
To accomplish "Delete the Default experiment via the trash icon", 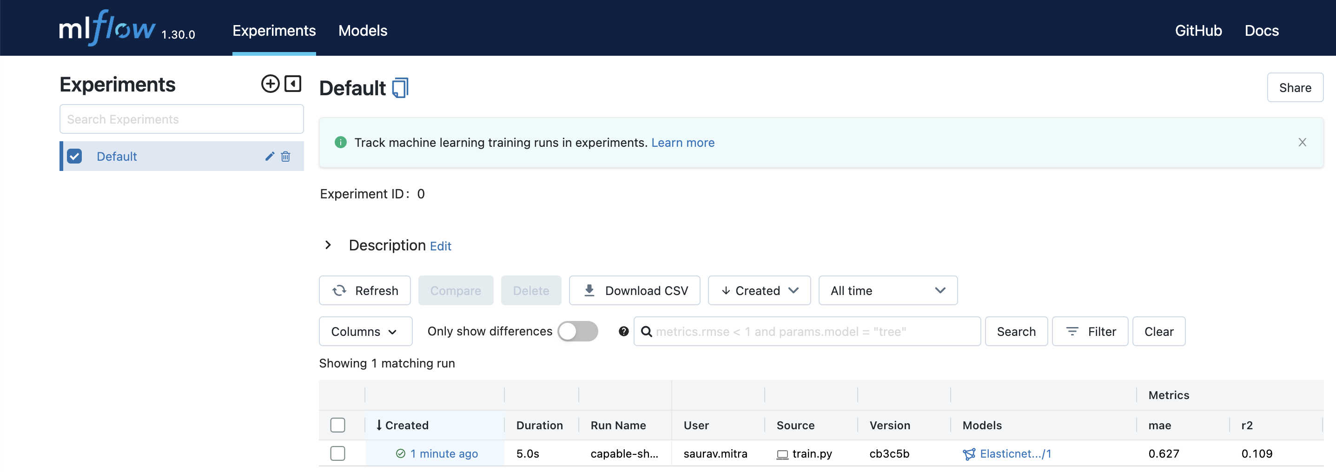I will tap(285, 156).
